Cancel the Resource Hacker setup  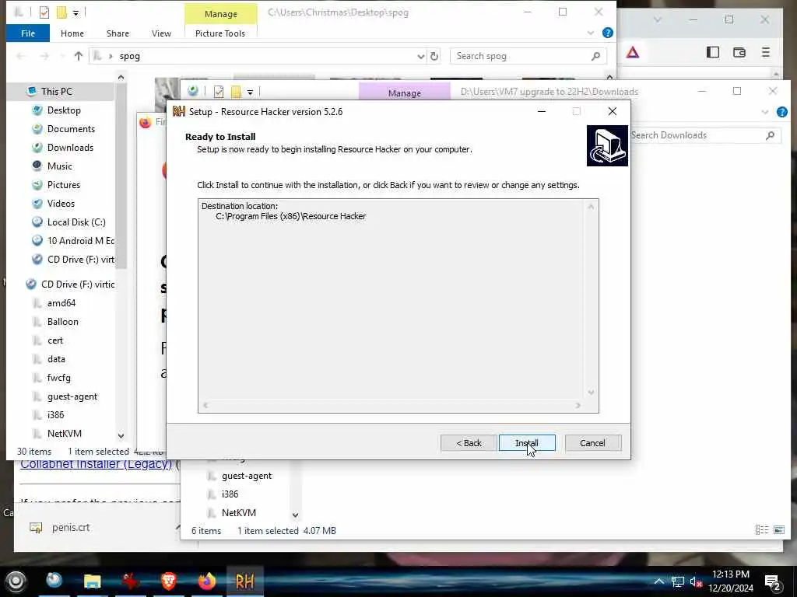[592, 442]
